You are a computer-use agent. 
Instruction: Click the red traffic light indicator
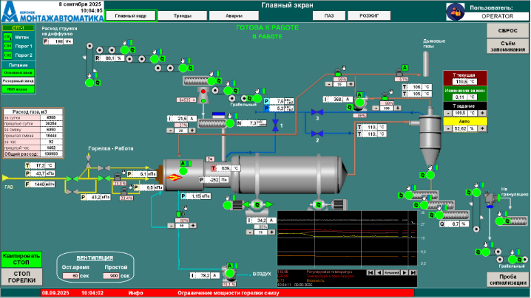click(x=203, y=92)
